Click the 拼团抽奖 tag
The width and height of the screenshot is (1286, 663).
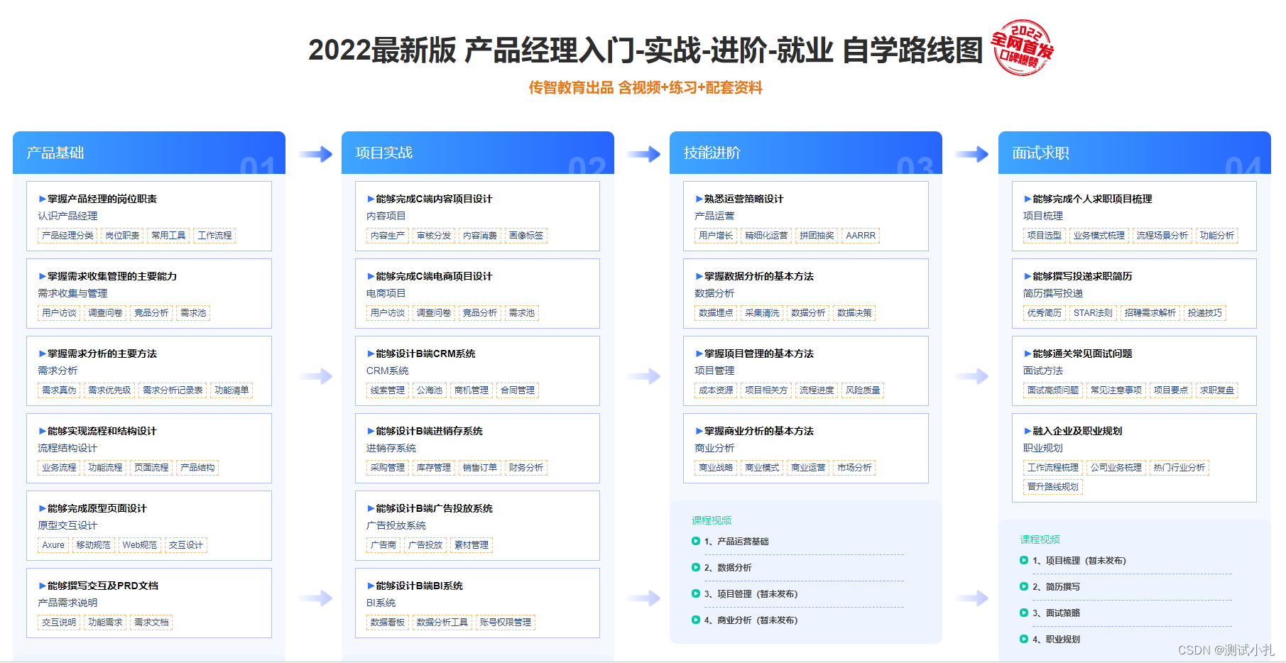[817, 236]
